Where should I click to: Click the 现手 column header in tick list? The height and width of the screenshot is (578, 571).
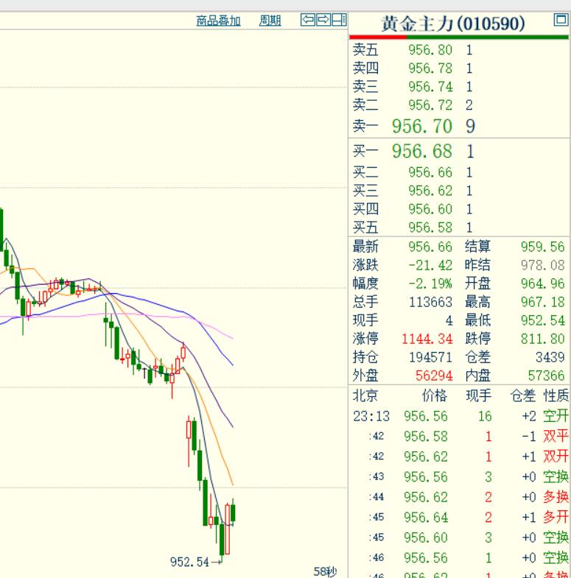point(478,395)
